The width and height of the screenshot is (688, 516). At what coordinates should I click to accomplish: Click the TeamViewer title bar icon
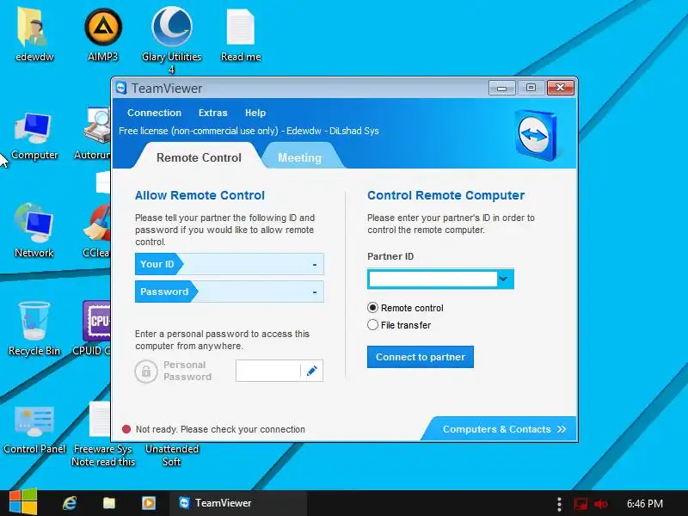pos(121,88)
